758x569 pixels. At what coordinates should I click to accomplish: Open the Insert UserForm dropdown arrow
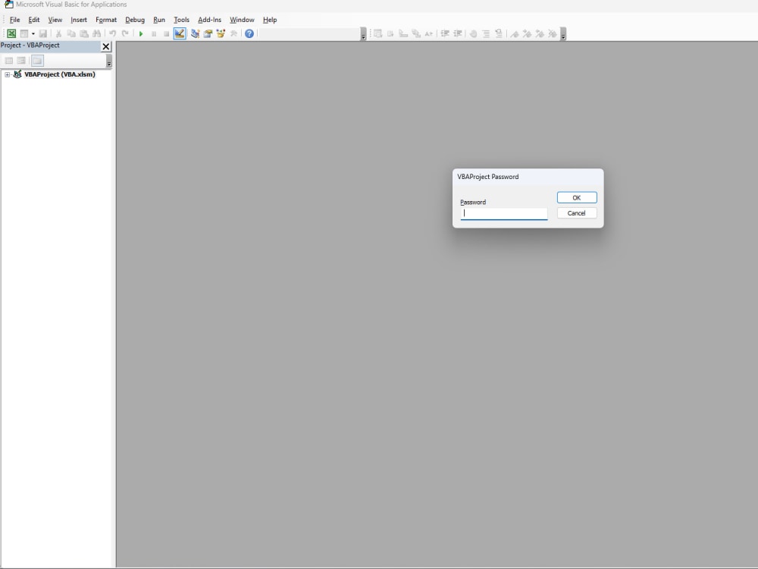(33, 33)
